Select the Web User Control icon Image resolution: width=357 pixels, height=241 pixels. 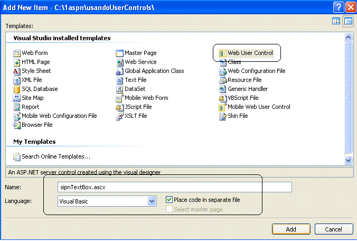pos(222,53)
